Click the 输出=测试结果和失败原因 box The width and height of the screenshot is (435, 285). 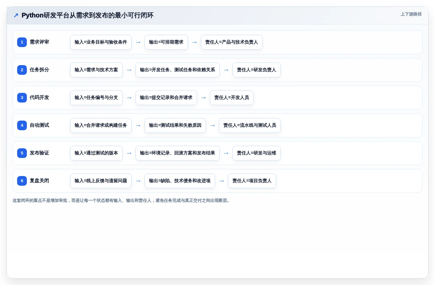pos(175,125)
